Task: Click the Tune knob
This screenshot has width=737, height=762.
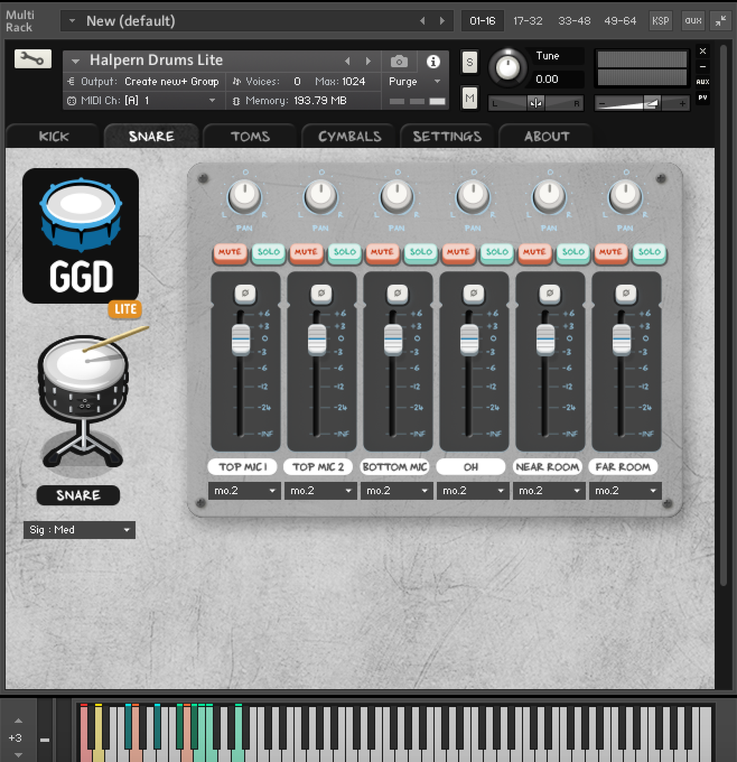Action: click(508, 67)
